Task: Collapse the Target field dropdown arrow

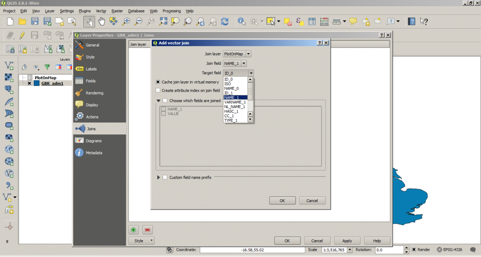Action: point(251,73)
